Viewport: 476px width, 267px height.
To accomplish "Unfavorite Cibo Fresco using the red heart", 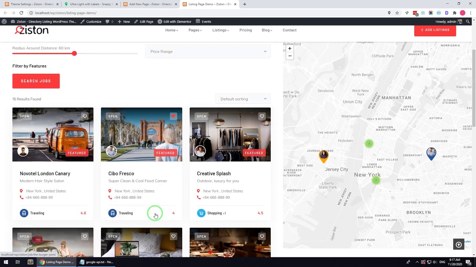I will pos(173,116).
